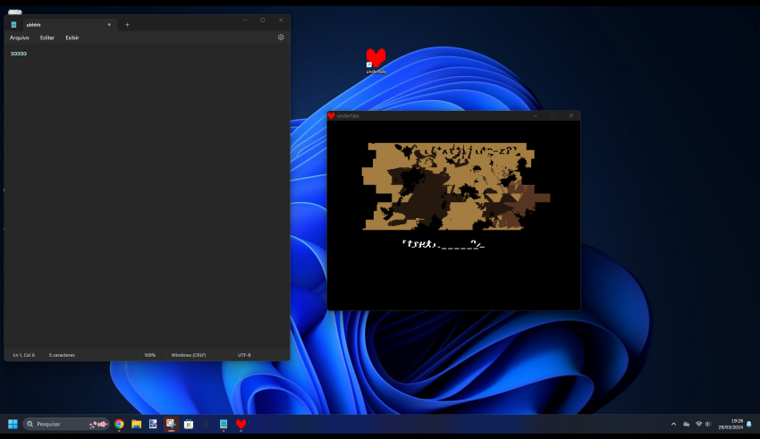Add a new Notepad tab
This screenshot has height=439, width=760.
127,25
